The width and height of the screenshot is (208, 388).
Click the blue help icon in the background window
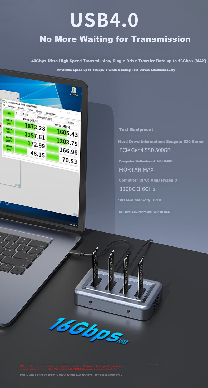pyautogui.click(x=18, y=98)
